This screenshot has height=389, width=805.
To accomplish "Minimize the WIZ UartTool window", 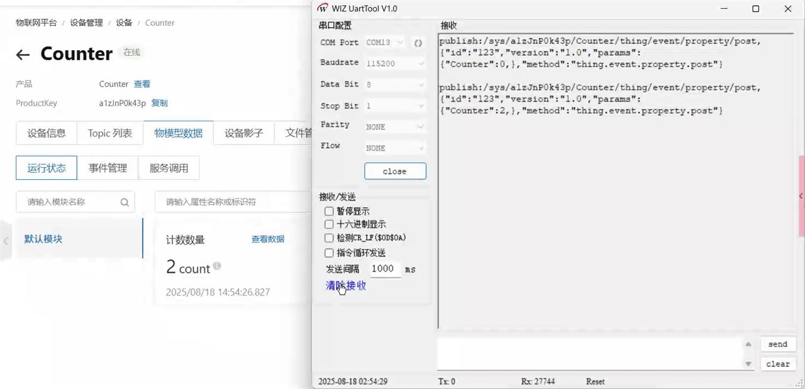I will pyautogui.click(x=723, y=9).
